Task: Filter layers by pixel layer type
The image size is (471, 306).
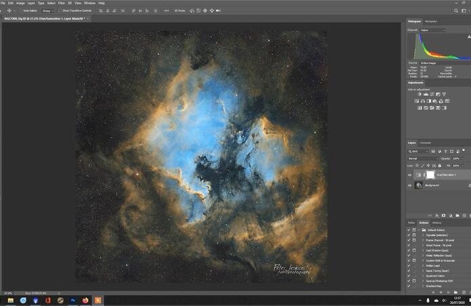Action: click(433, 152)
